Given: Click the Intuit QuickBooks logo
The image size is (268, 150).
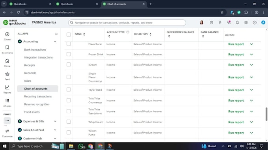Looking at the screenshot, I should coord(15,22).
